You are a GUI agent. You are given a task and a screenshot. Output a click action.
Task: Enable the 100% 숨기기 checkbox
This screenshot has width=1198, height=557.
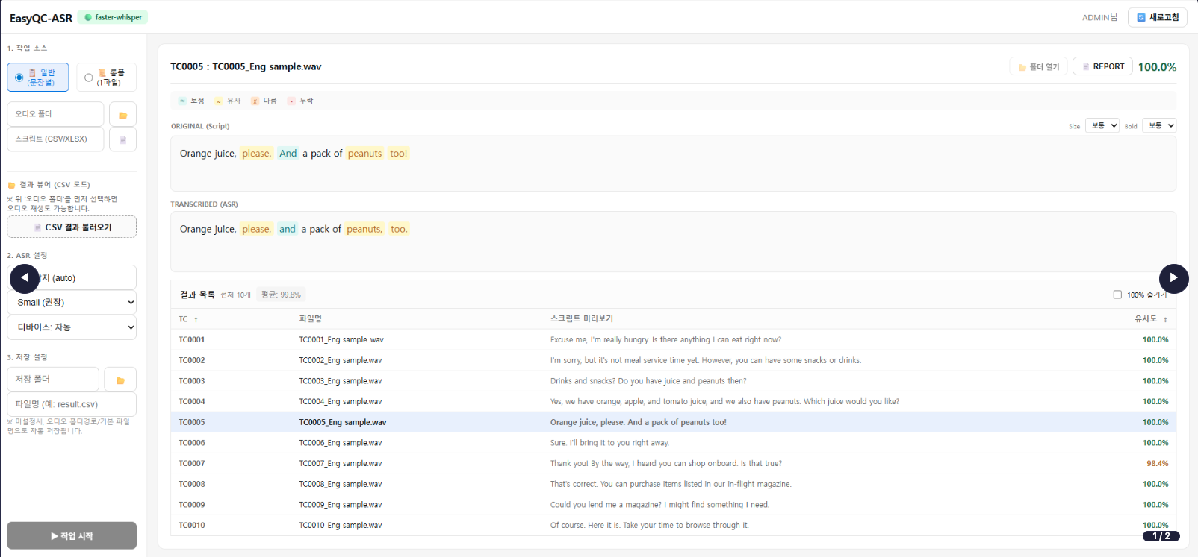click(x=1117, y=295)
